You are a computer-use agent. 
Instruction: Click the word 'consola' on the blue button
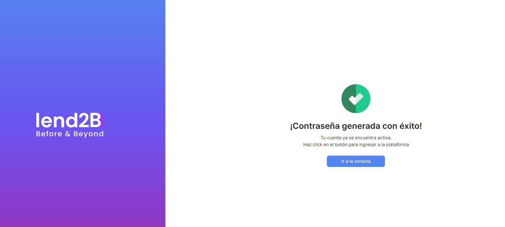pos(362,161)
